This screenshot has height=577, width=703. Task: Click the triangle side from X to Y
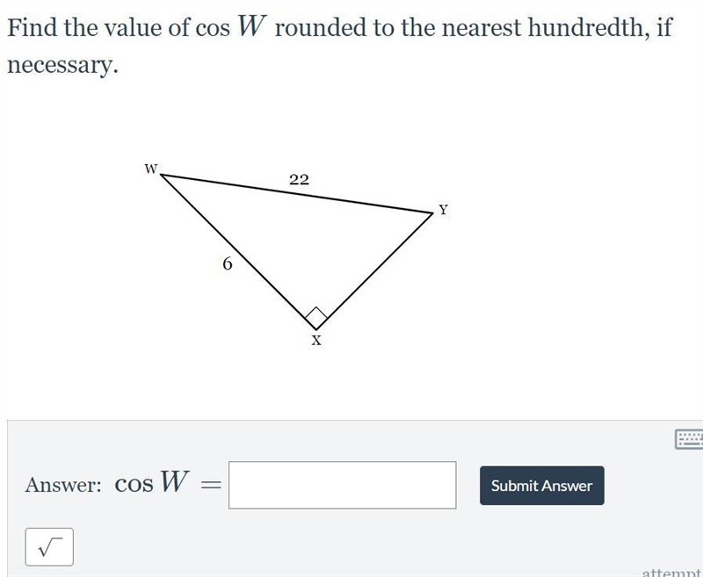pos(375,272)
